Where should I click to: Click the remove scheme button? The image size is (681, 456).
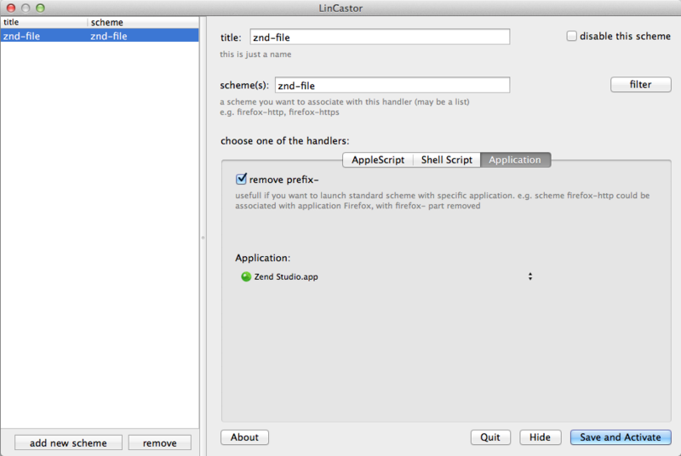tap(160, 443)
